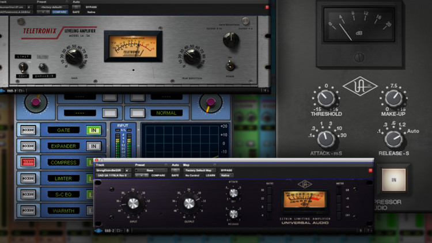The width and height of the screenshot is (432, 243).
Task: Open the factory default preset dropdown
Action: click(x=51, y=7)
